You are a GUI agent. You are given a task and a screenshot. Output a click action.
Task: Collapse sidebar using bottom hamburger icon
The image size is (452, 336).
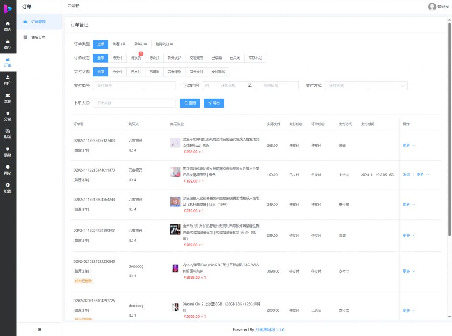coord(39,329)
